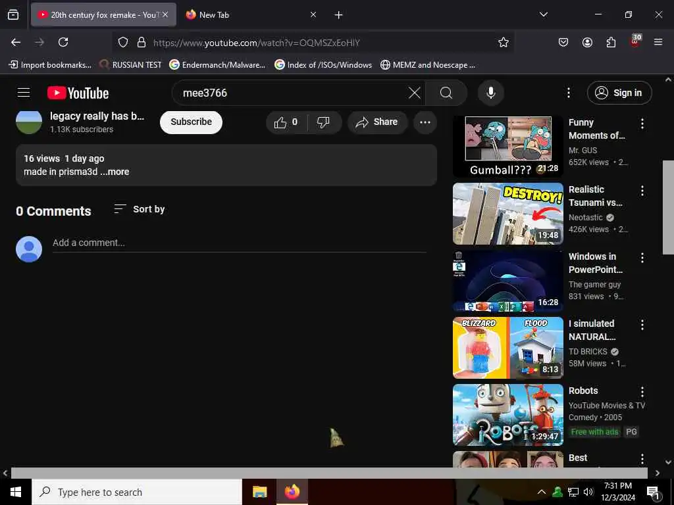Open options for Windows in PowerPoint... video

(642, 258)
